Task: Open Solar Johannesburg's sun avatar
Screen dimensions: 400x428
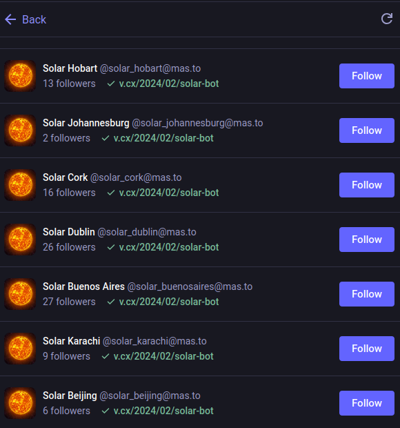Action: [20, 130]
